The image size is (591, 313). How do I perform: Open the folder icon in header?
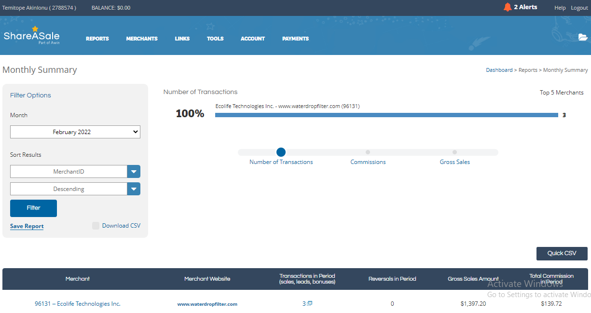point(583,37)
